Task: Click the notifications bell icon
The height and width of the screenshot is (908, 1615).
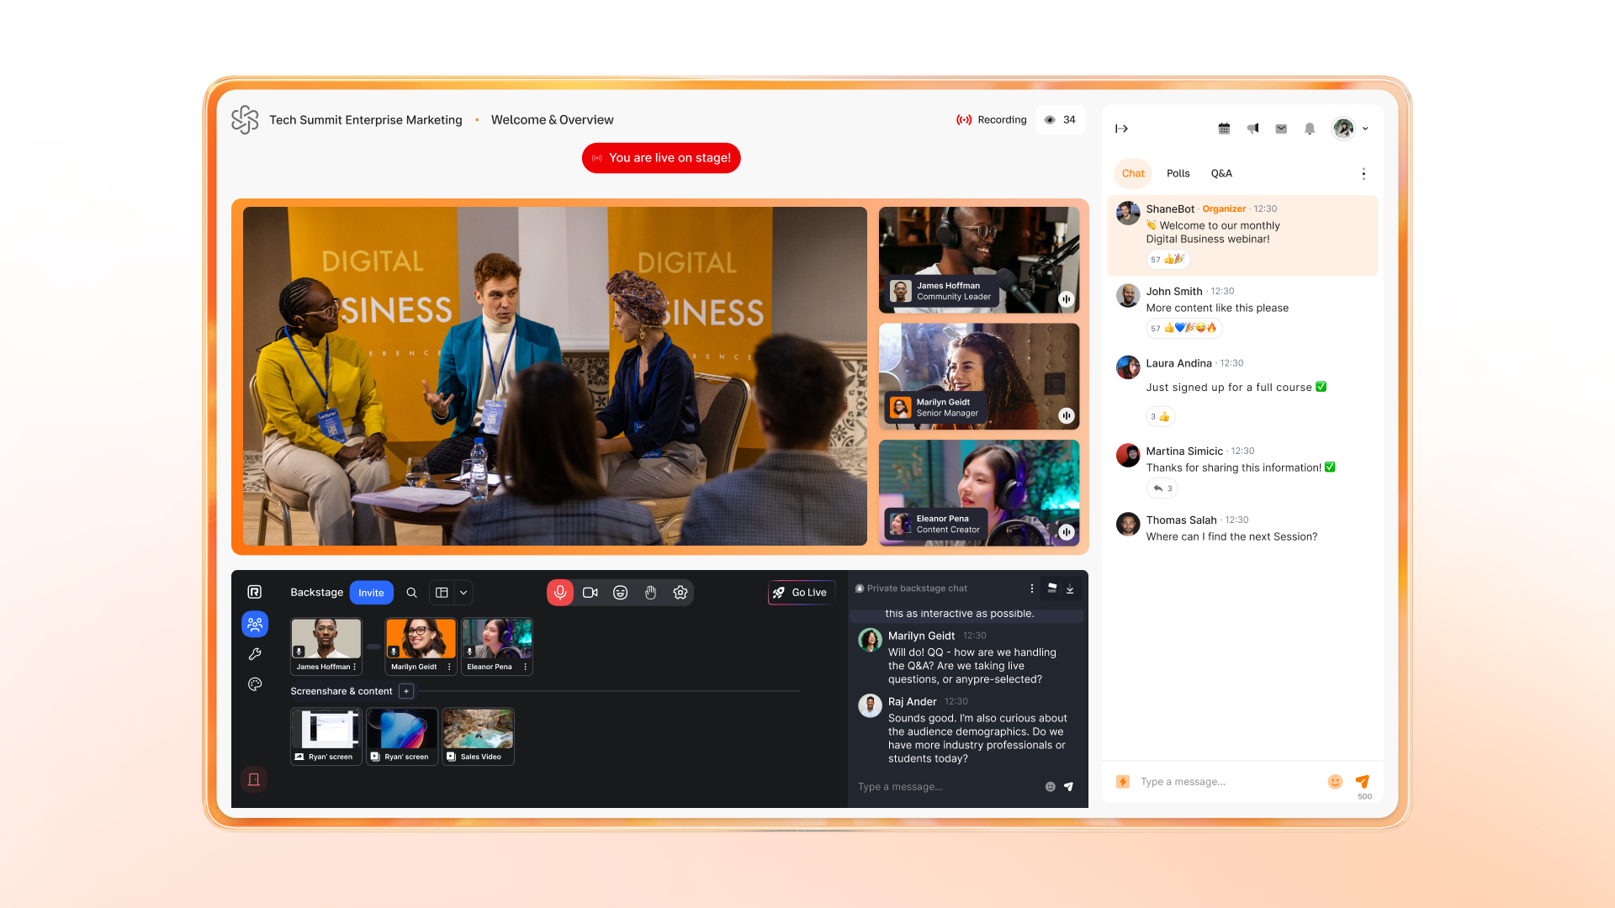Action: 1310,129
